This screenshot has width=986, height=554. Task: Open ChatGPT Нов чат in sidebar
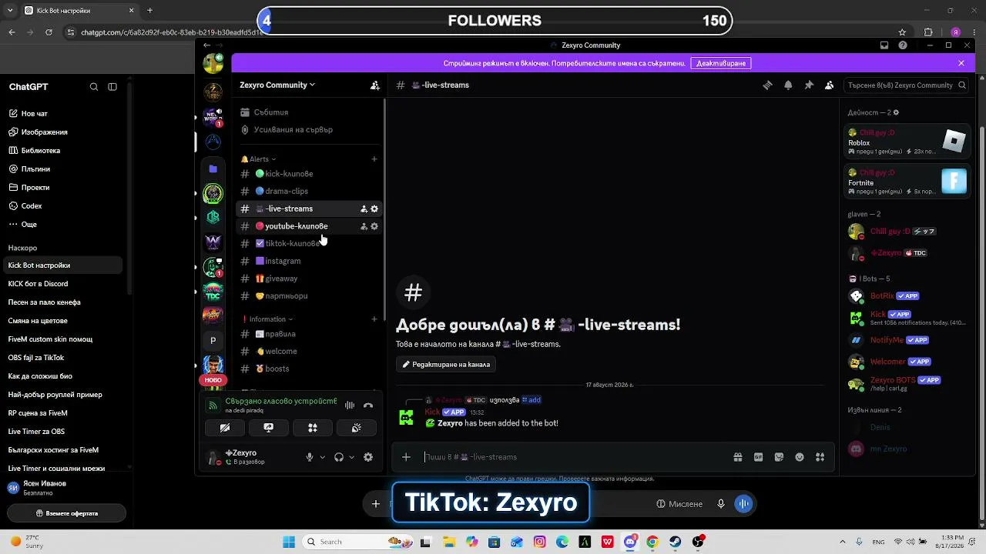click(62, 114)
